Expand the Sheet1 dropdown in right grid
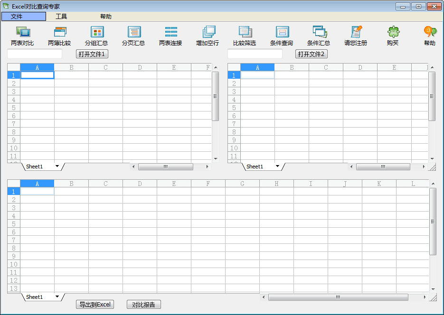The width and height of the screenshot is (444, 315). tap(278, 167)
